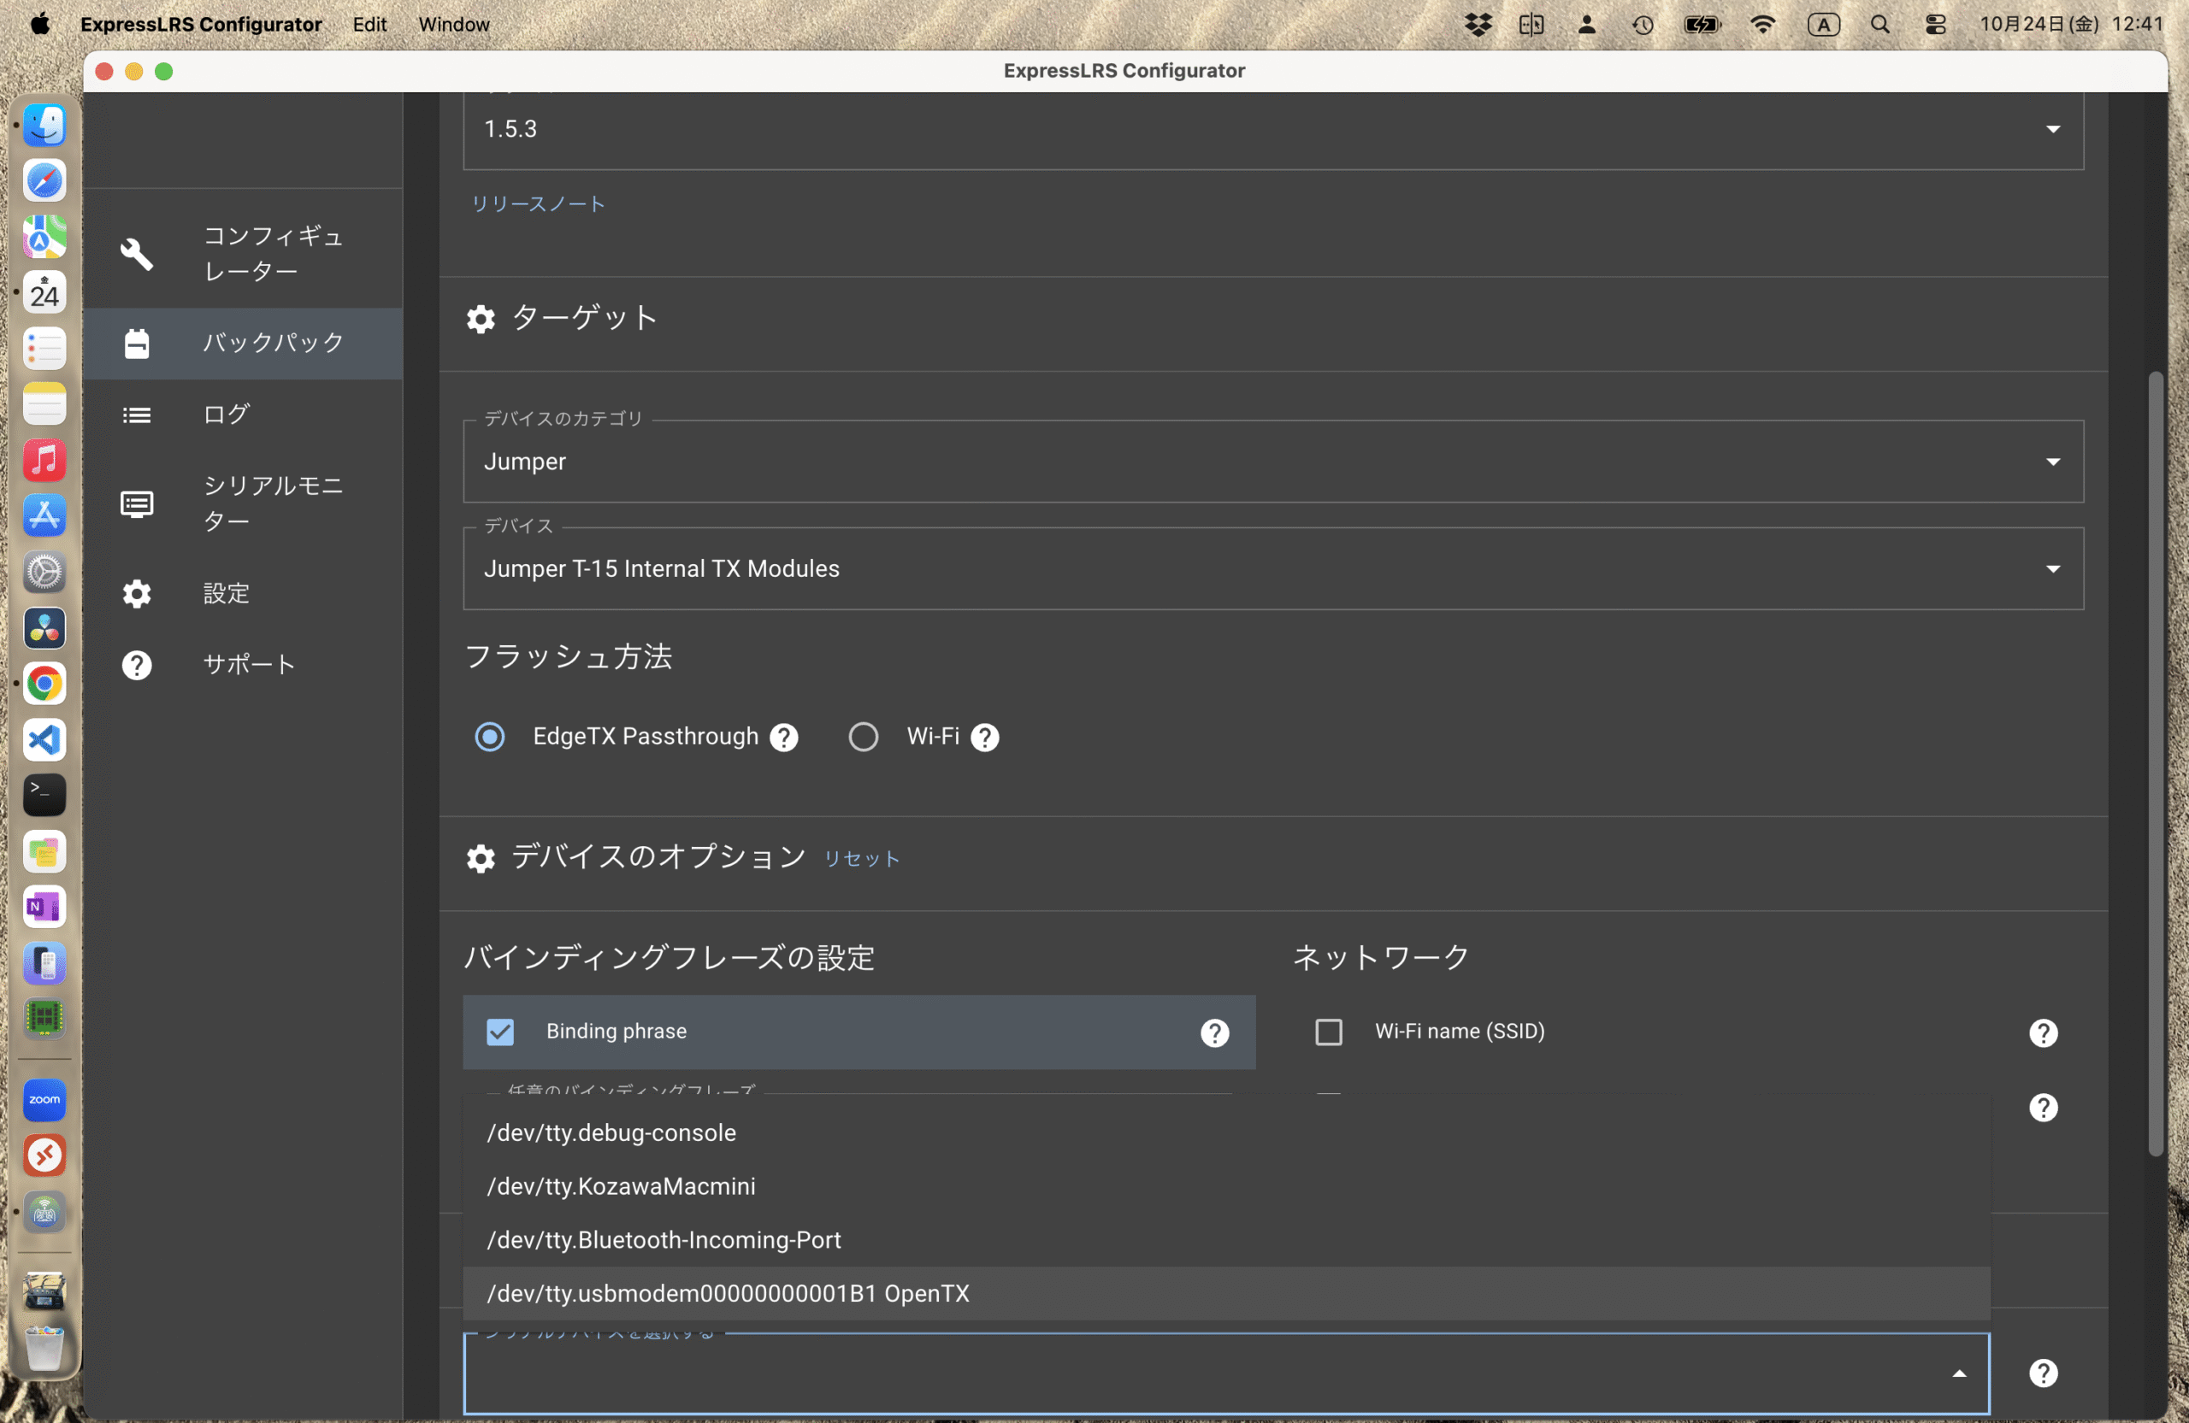This screenshot has width=2189, height=1423.
Task: Select the バックパック backpack icon
Action: [137, 343]
